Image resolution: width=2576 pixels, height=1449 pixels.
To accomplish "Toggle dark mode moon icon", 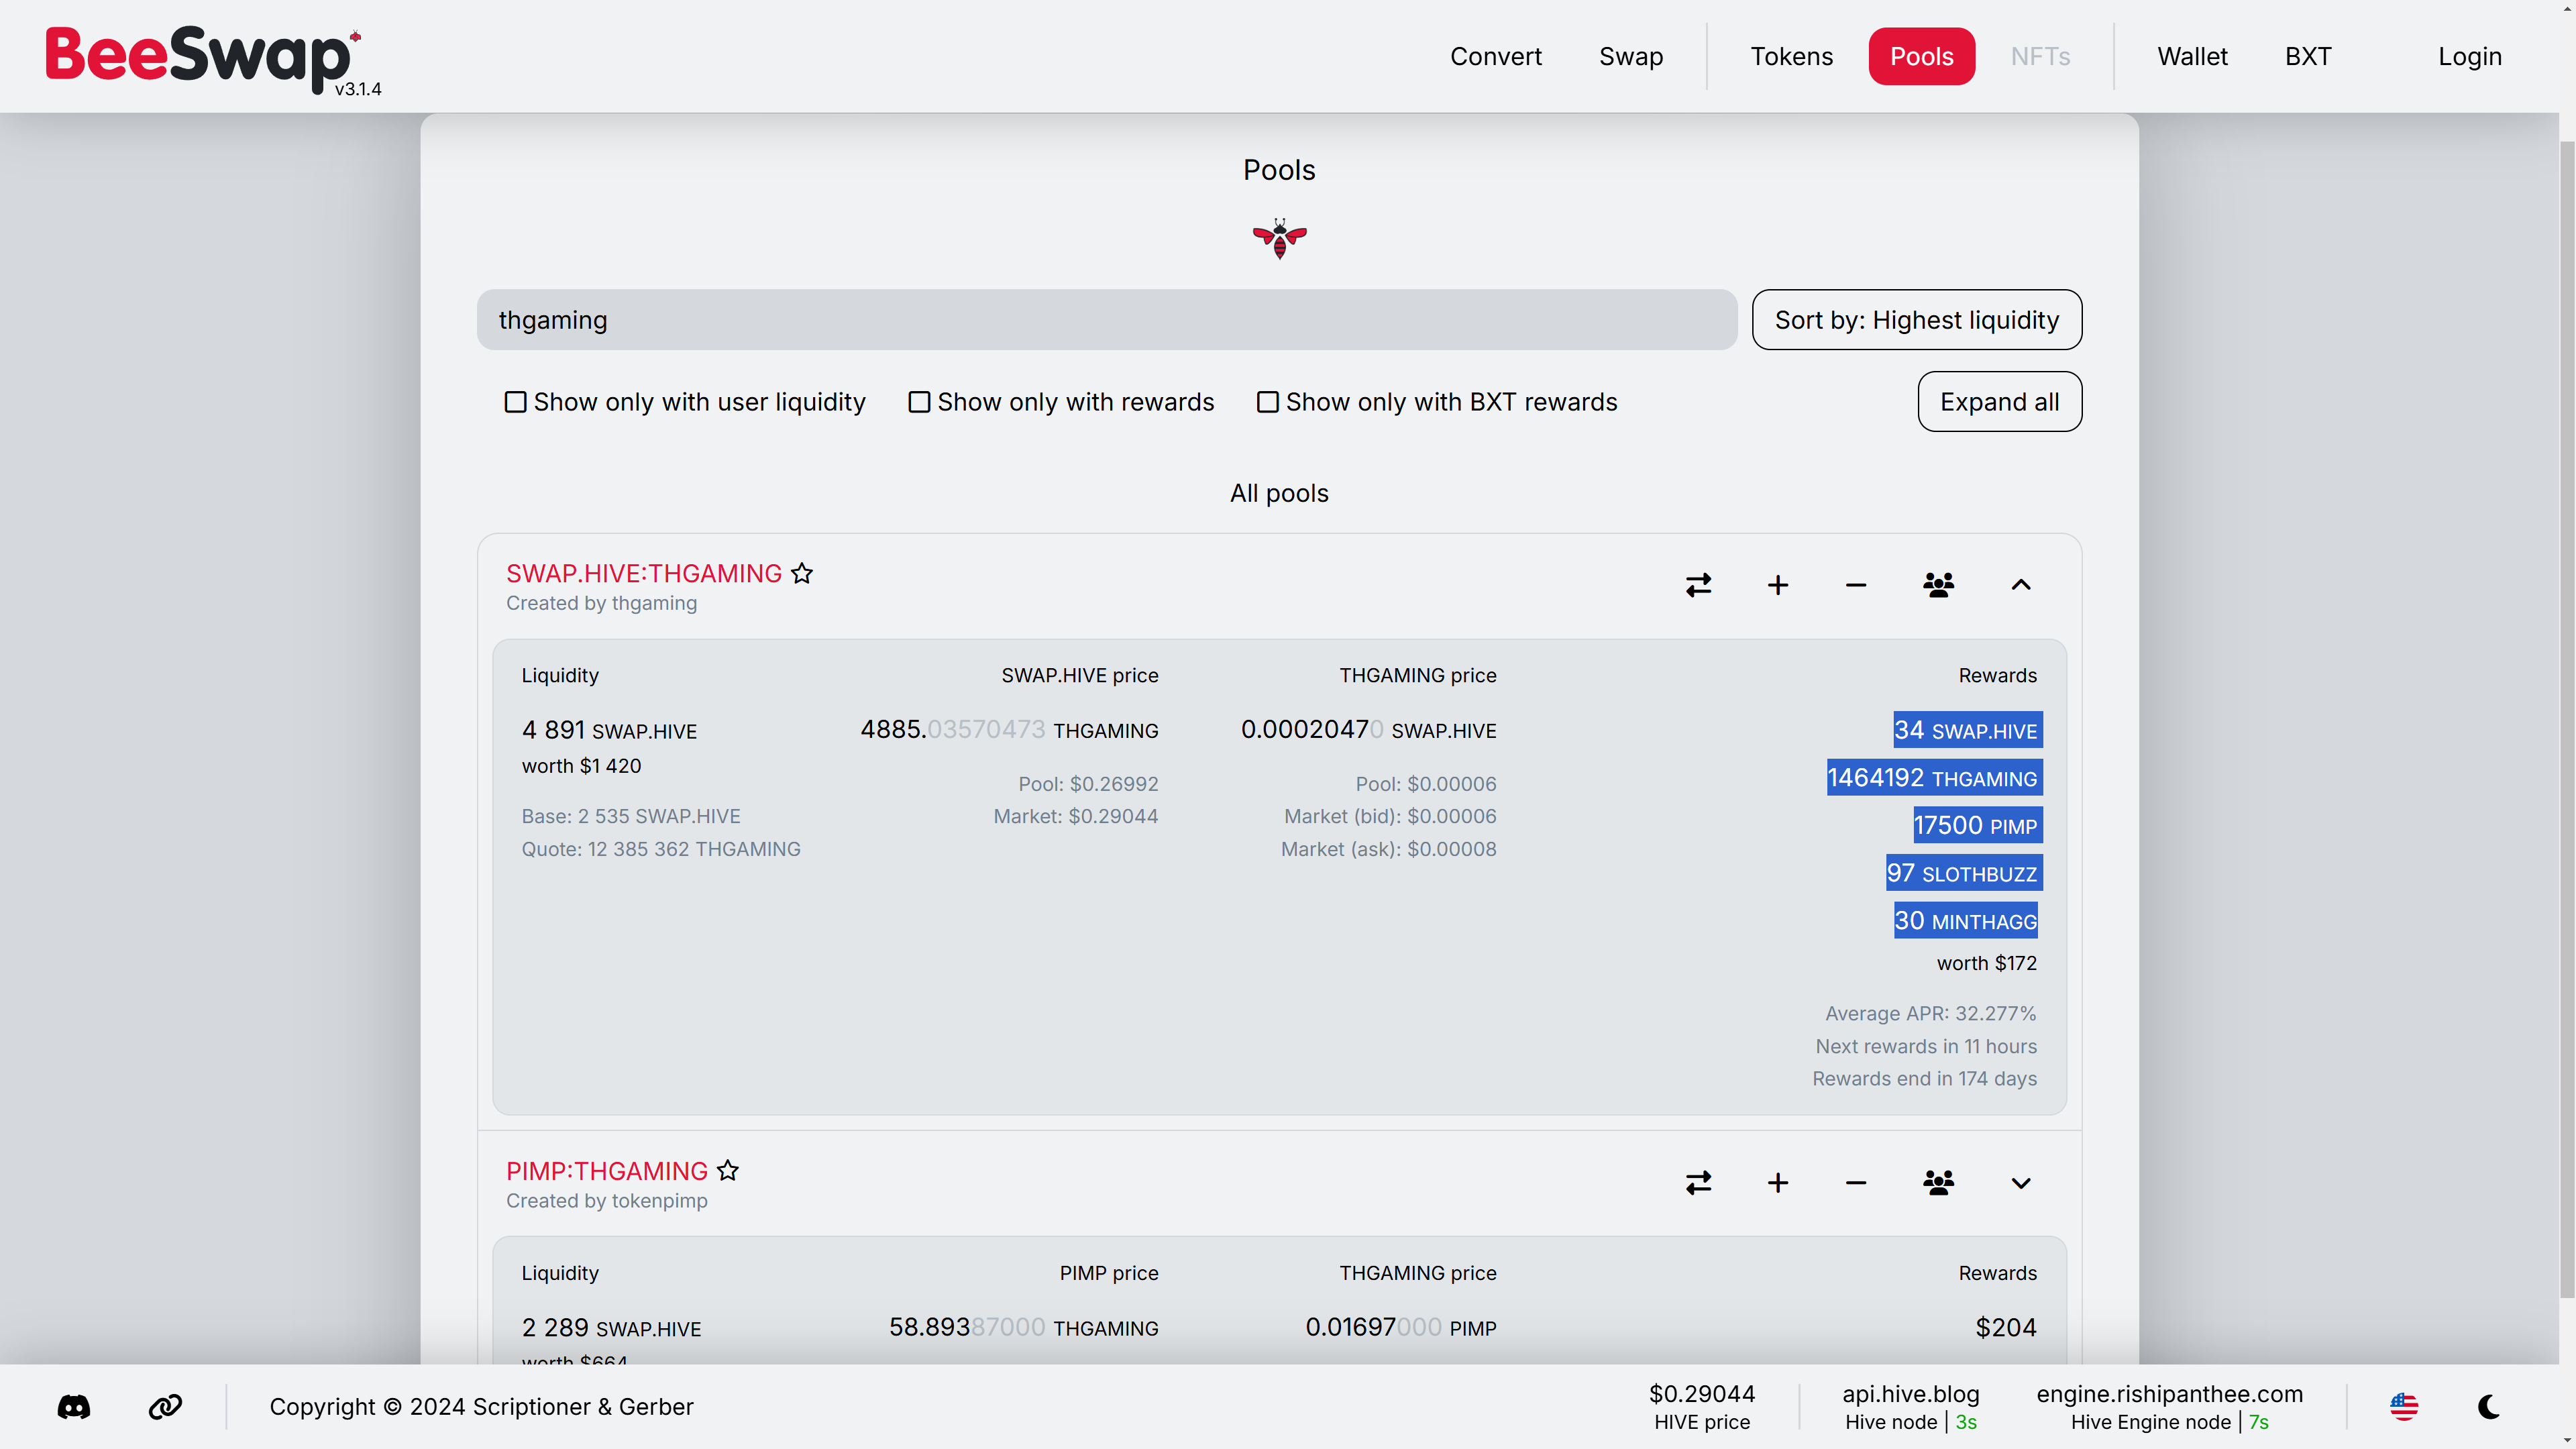I will (x=2489, y=1407).
